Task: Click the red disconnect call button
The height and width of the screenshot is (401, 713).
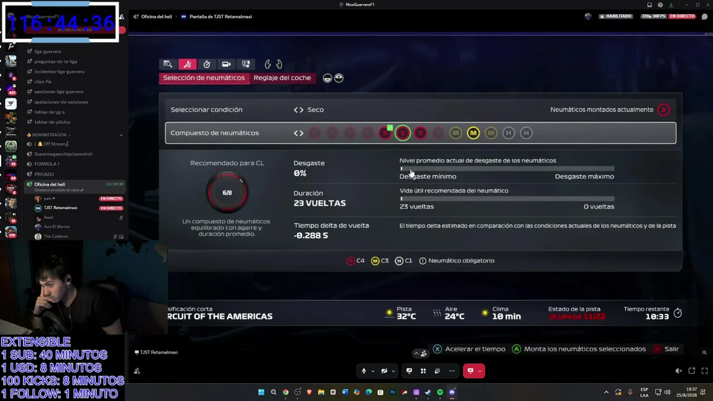Action: pyautogui.click(x=470, y=371)
